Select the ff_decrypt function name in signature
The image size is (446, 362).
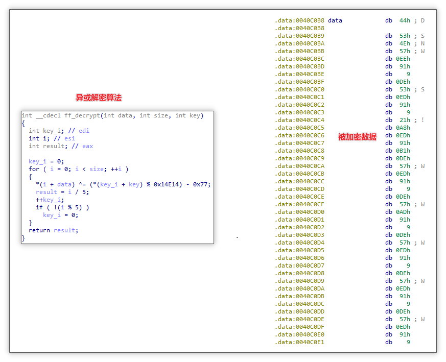[82, 115]
